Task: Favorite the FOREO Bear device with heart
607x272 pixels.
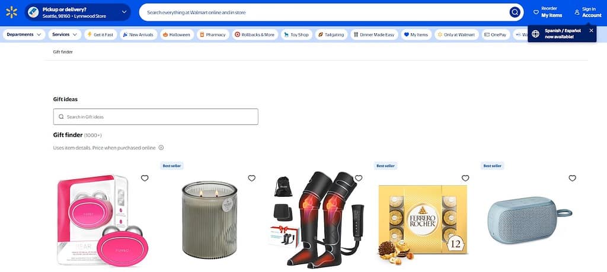Action: coord(145,178)
